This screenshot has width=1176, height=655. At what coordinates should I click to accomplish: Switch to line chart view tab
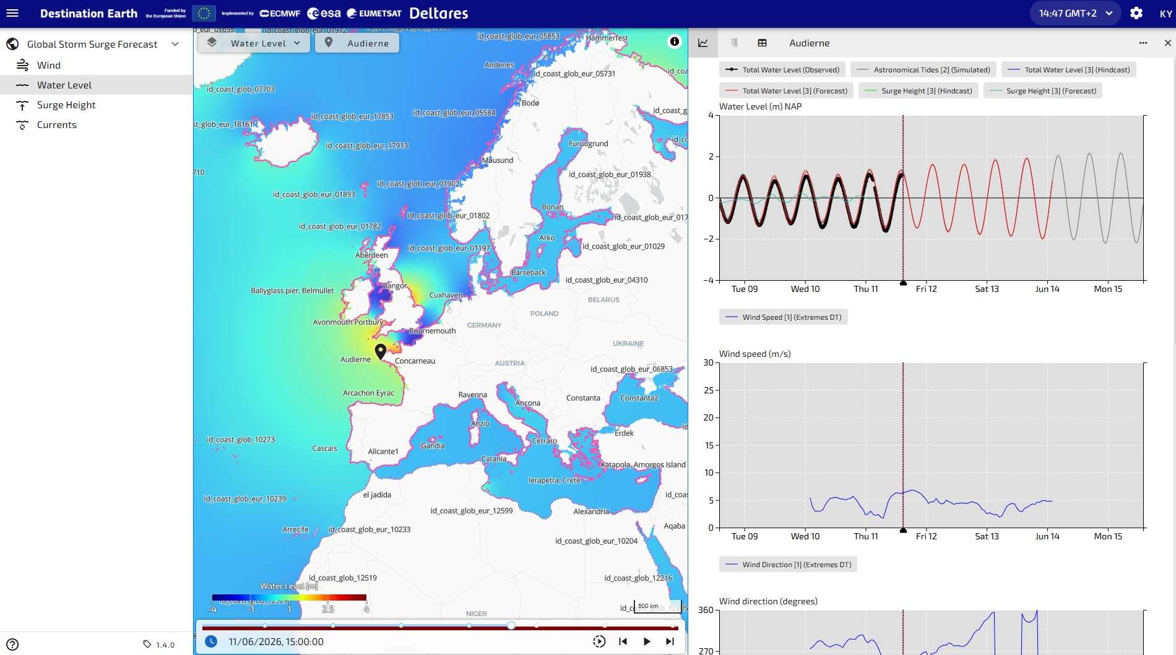pyautogui.click(x=703, y=43)
